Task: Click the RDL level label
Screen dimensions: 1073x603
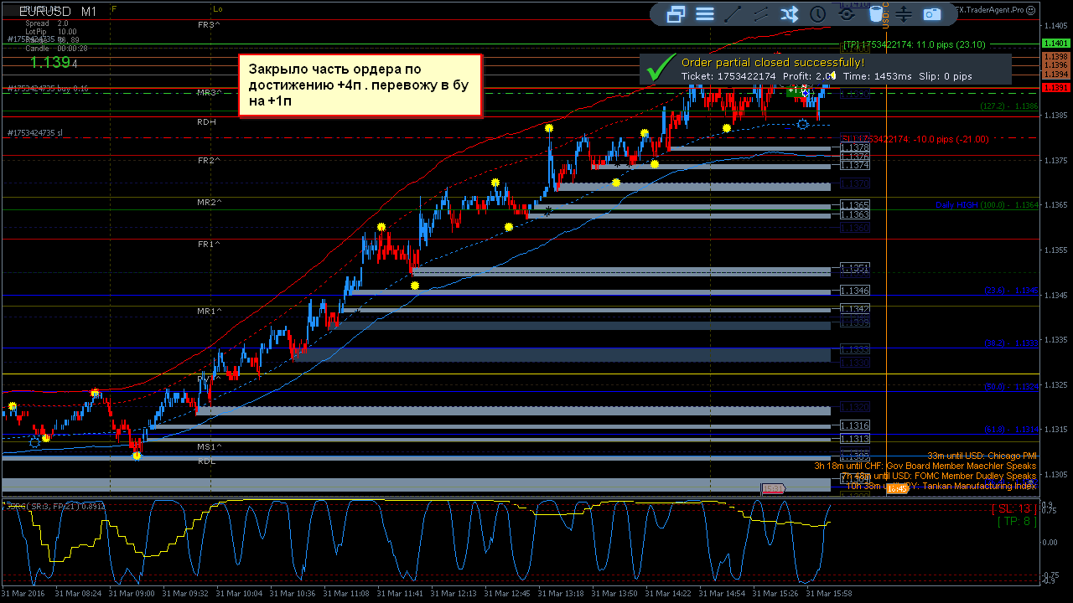Action: pyautogui.click(x=206, y=461)
